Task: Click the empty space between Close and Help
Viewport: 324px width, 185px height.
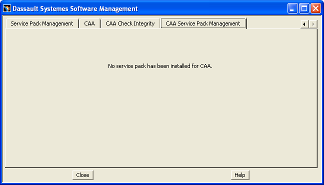Action: click(x=162, y=175)
